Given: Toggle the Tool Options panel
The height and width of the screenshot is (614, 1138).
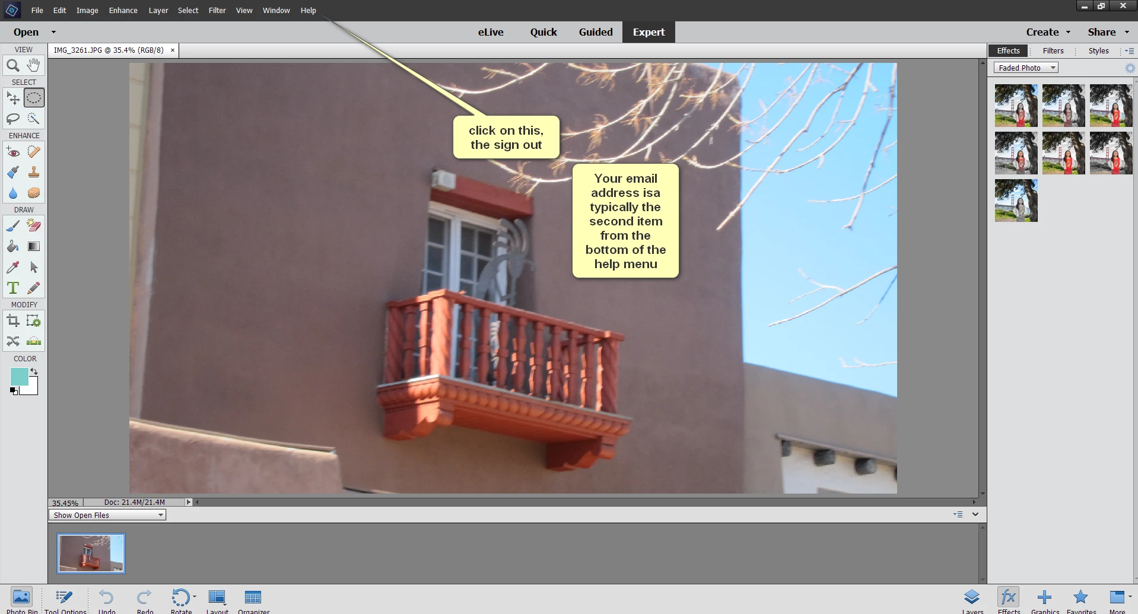Looking at the screenshot, I should 65,600.
